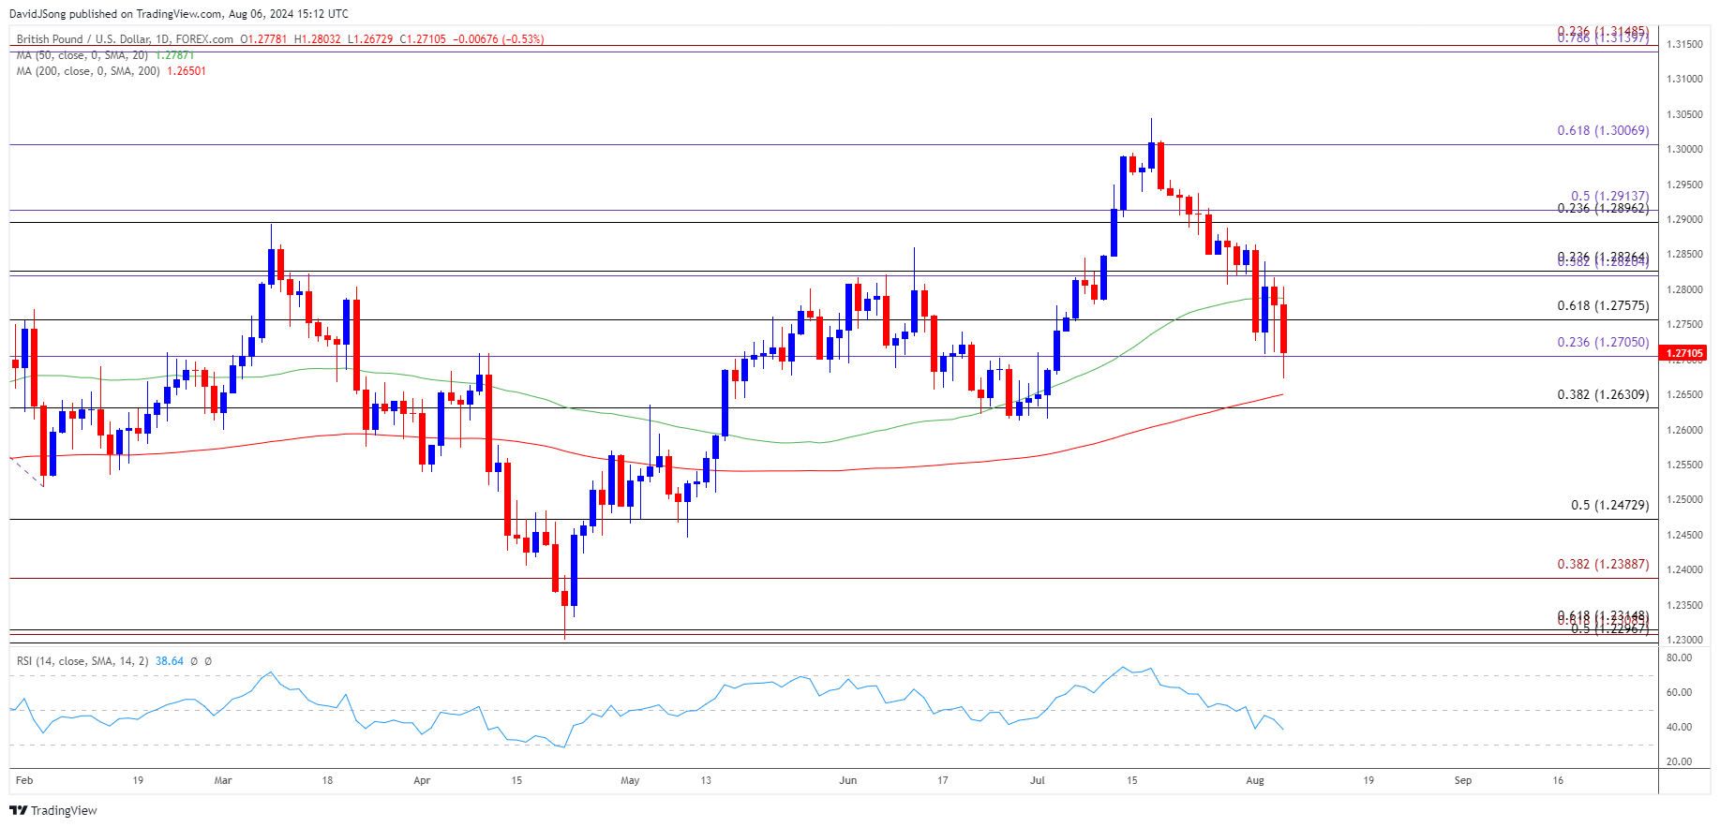Image resolution: width=1720 pixels, height=827 pixels.
Task: Click the 0.5 (1.29137) Fibonacci label
Action: tap(1609, 197)
